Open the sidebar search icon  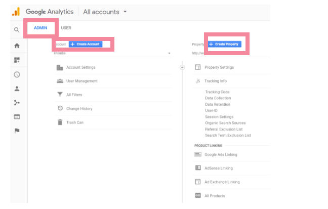click(x=17, y=30)
